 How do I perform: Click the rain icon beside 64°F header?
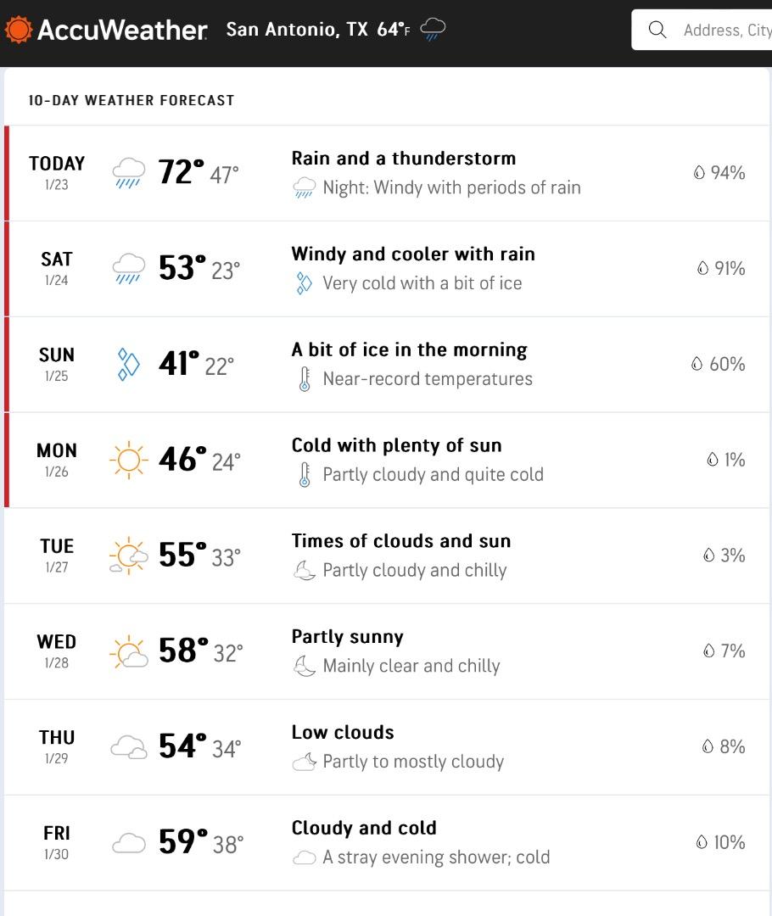pos(433,29)
